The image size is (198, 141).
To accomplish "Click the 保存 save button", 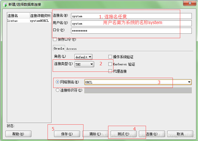I will [67, 134].
